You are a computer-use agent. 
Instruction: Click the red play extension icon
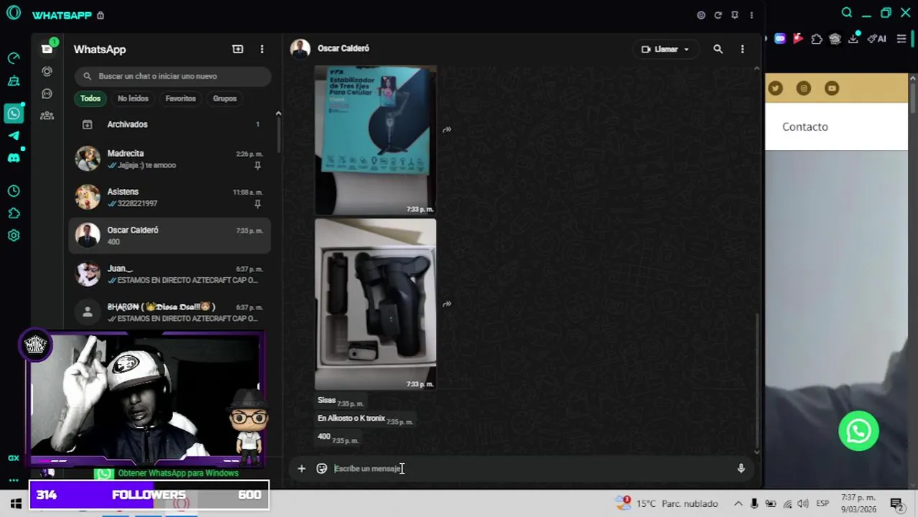pos(798,39)
